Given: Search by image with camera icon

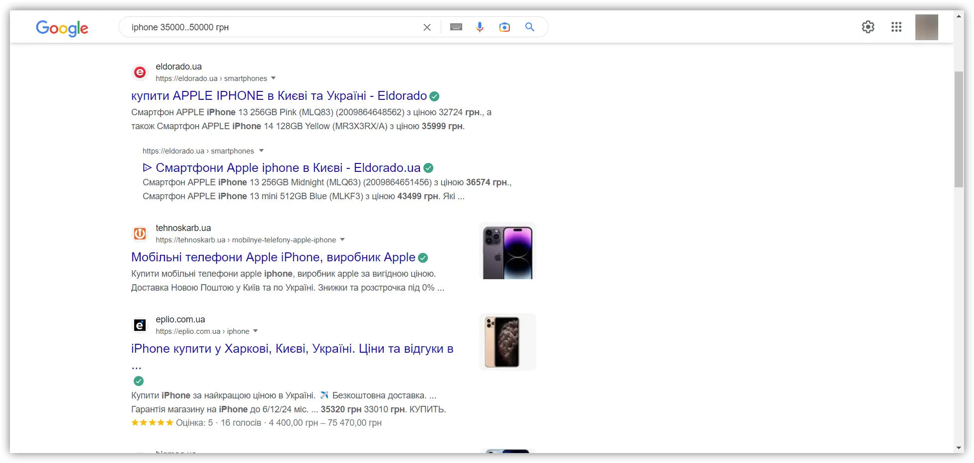Looking at the screenshot, I should [x=504, y=27].
